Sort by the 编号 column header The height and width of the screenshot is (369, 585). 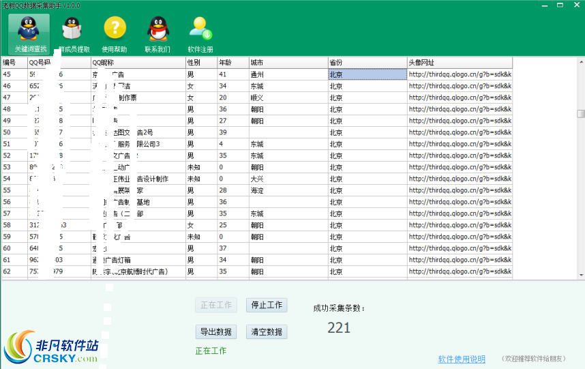point(14,62)
